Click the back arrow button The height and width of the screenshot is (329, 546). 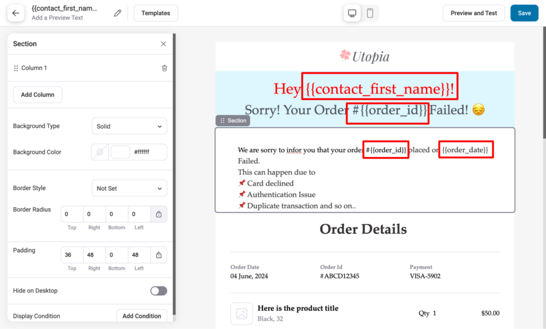coord(15,13)
